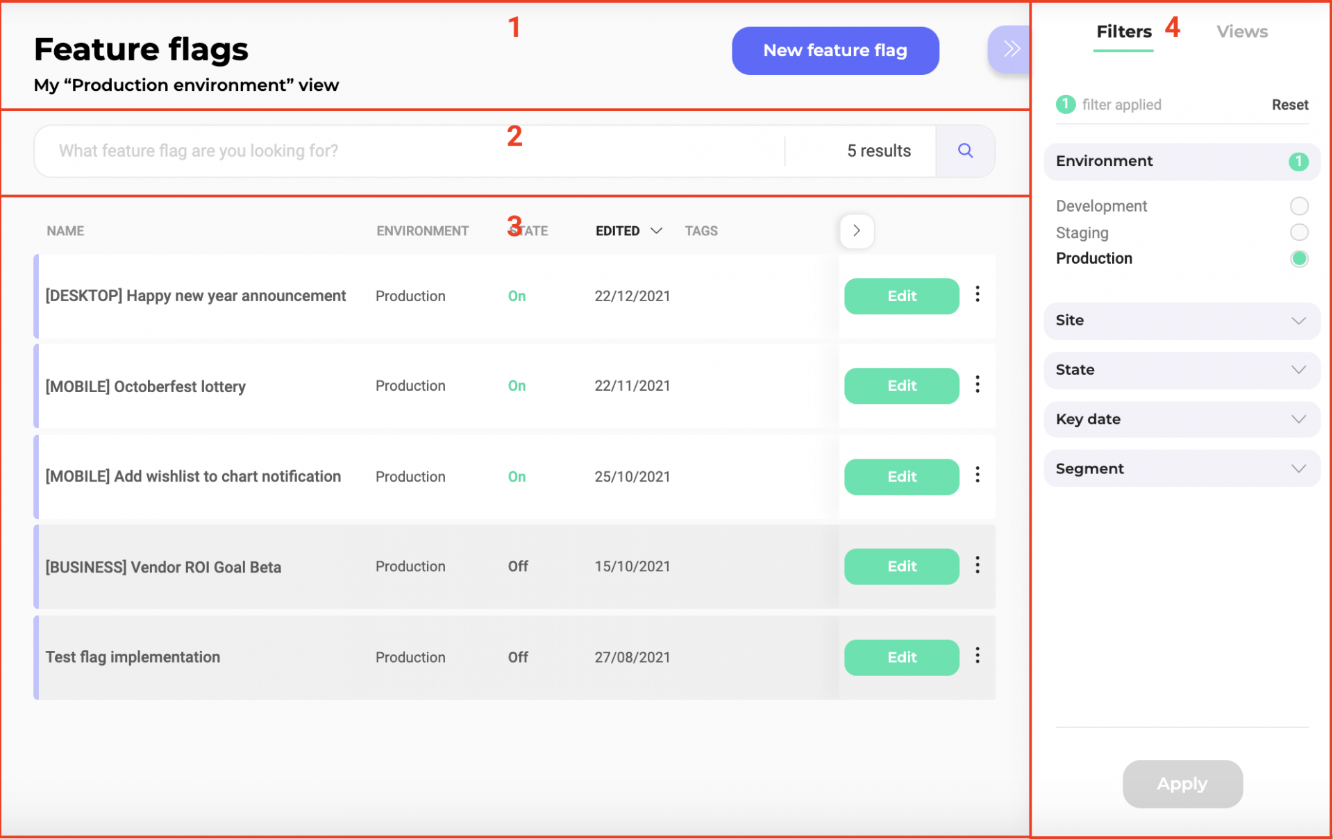Click the three-dot menu for Add wishlist notification
Viewport: 1333px width, 839px height.
[x=978, y=475]
